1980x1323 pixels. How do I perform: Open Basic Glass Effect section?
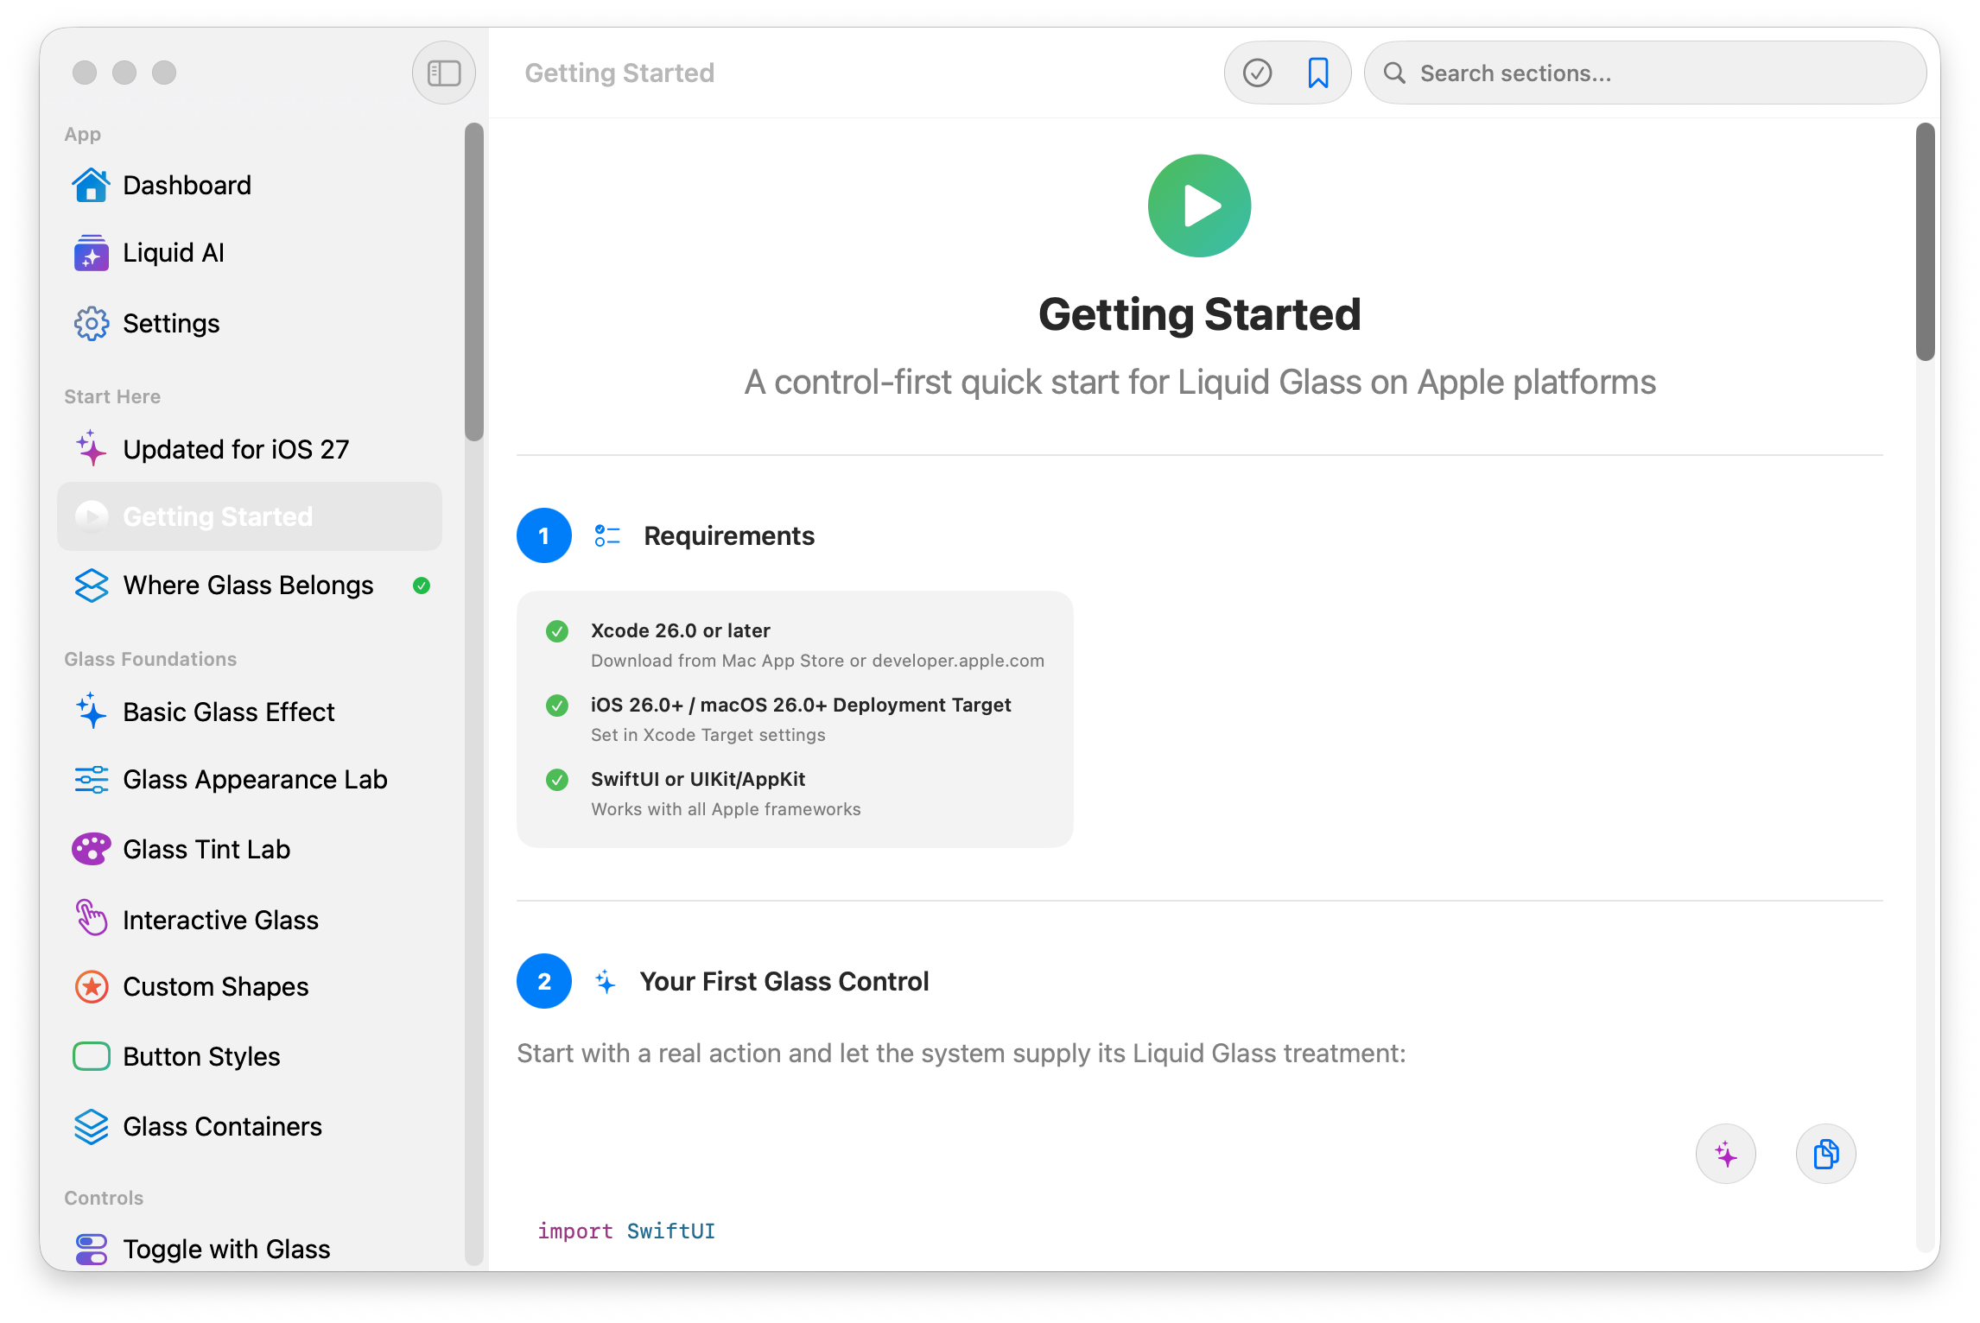click(x=250, y=712)
